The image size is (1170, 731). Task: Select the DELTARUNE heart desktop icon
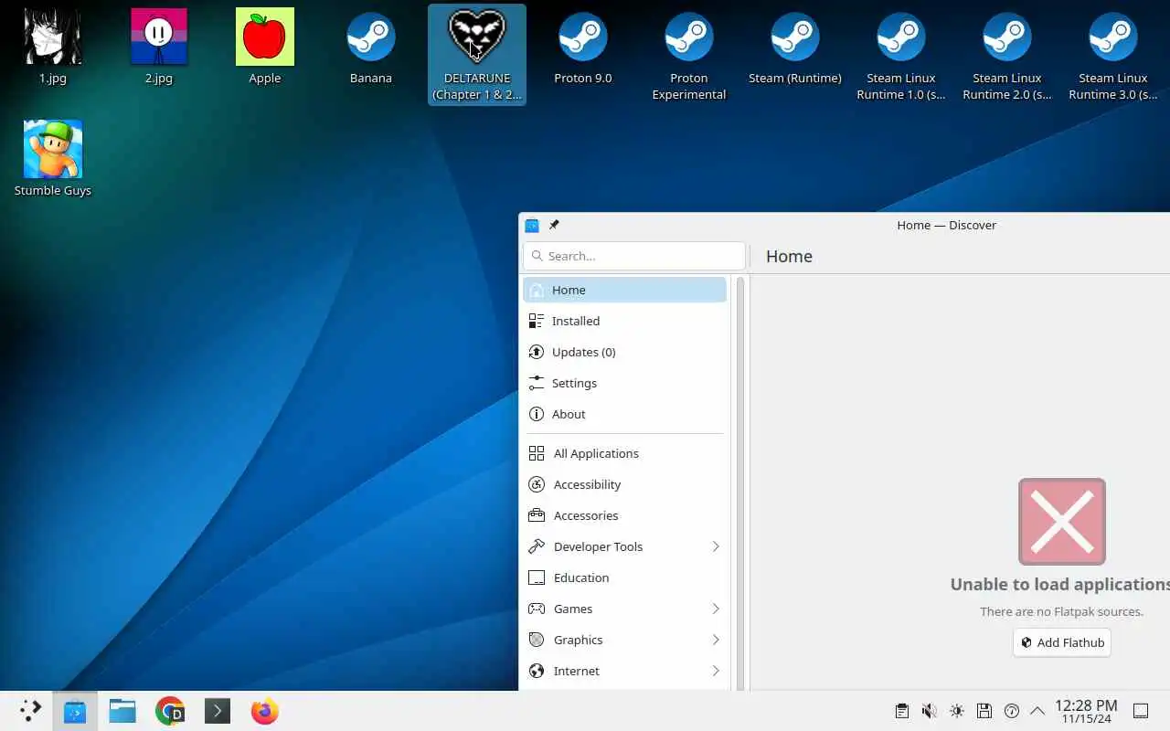pyautogui.click(x=477, y=55)
